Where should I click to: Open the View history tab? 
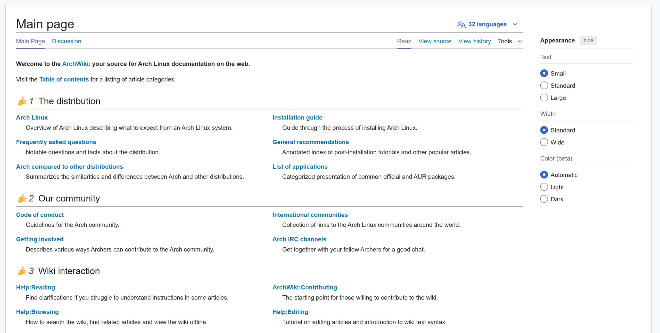[474, 41]
